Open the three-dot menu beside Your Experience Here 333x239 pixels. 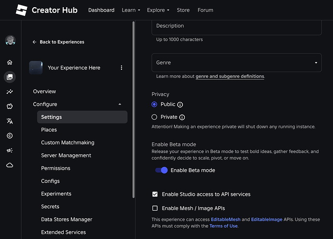[122, 68]
